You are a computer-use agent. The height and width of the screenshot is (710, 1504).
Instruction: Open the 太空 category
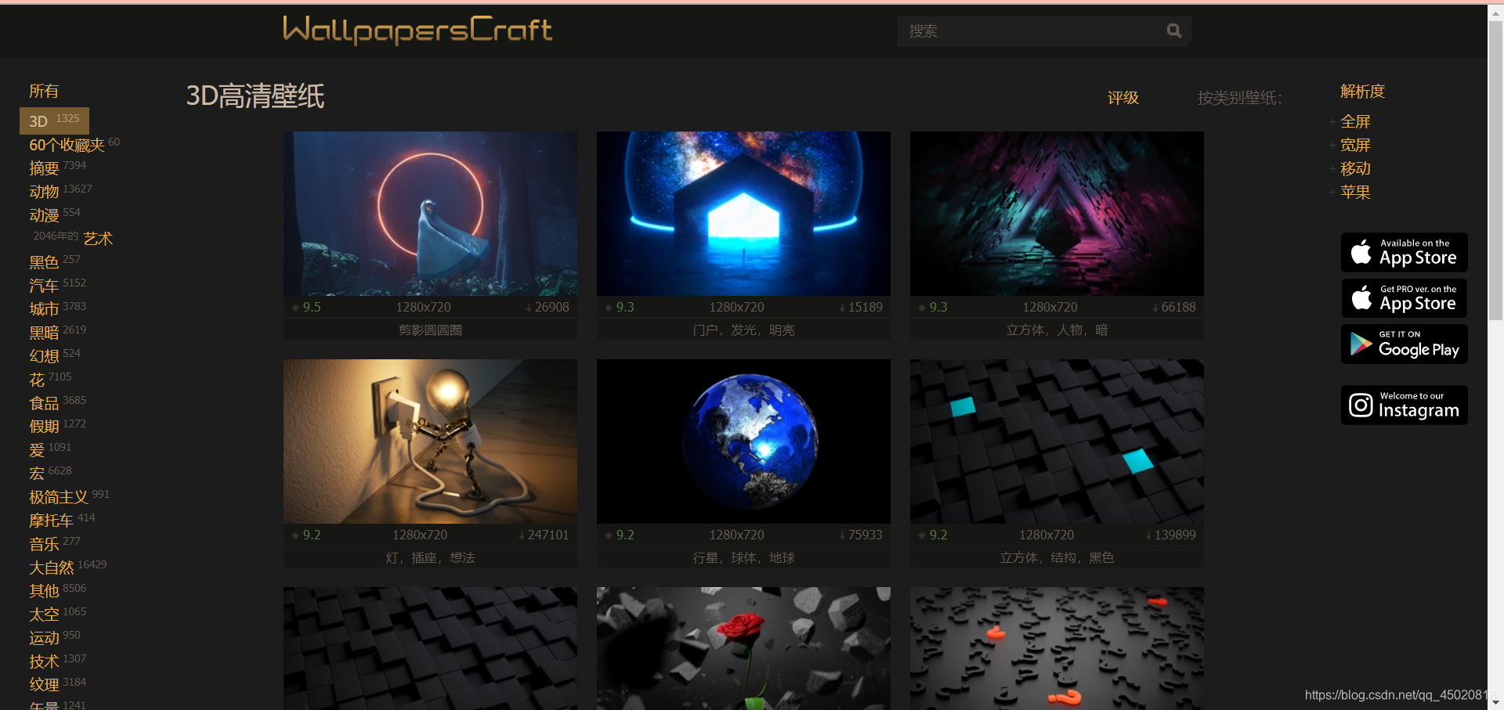(x=44, y=614)
